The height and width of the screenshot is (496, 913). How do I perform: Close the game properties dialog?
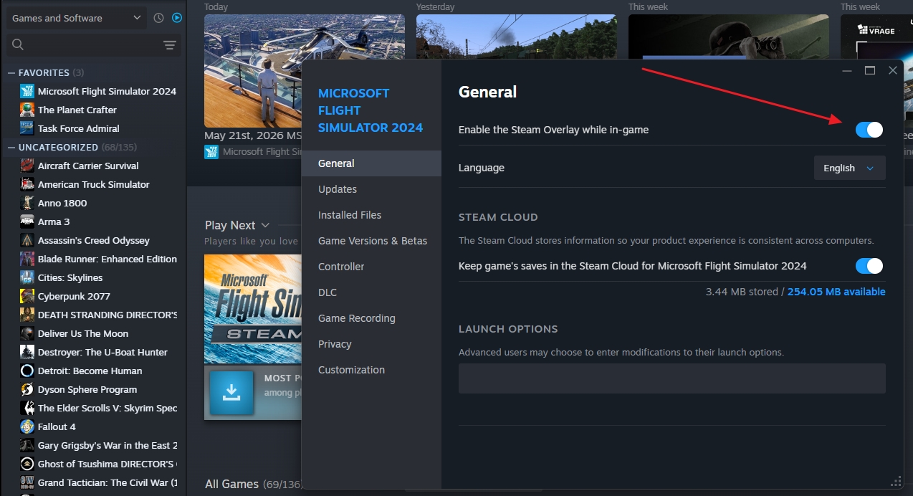point(893,70)
